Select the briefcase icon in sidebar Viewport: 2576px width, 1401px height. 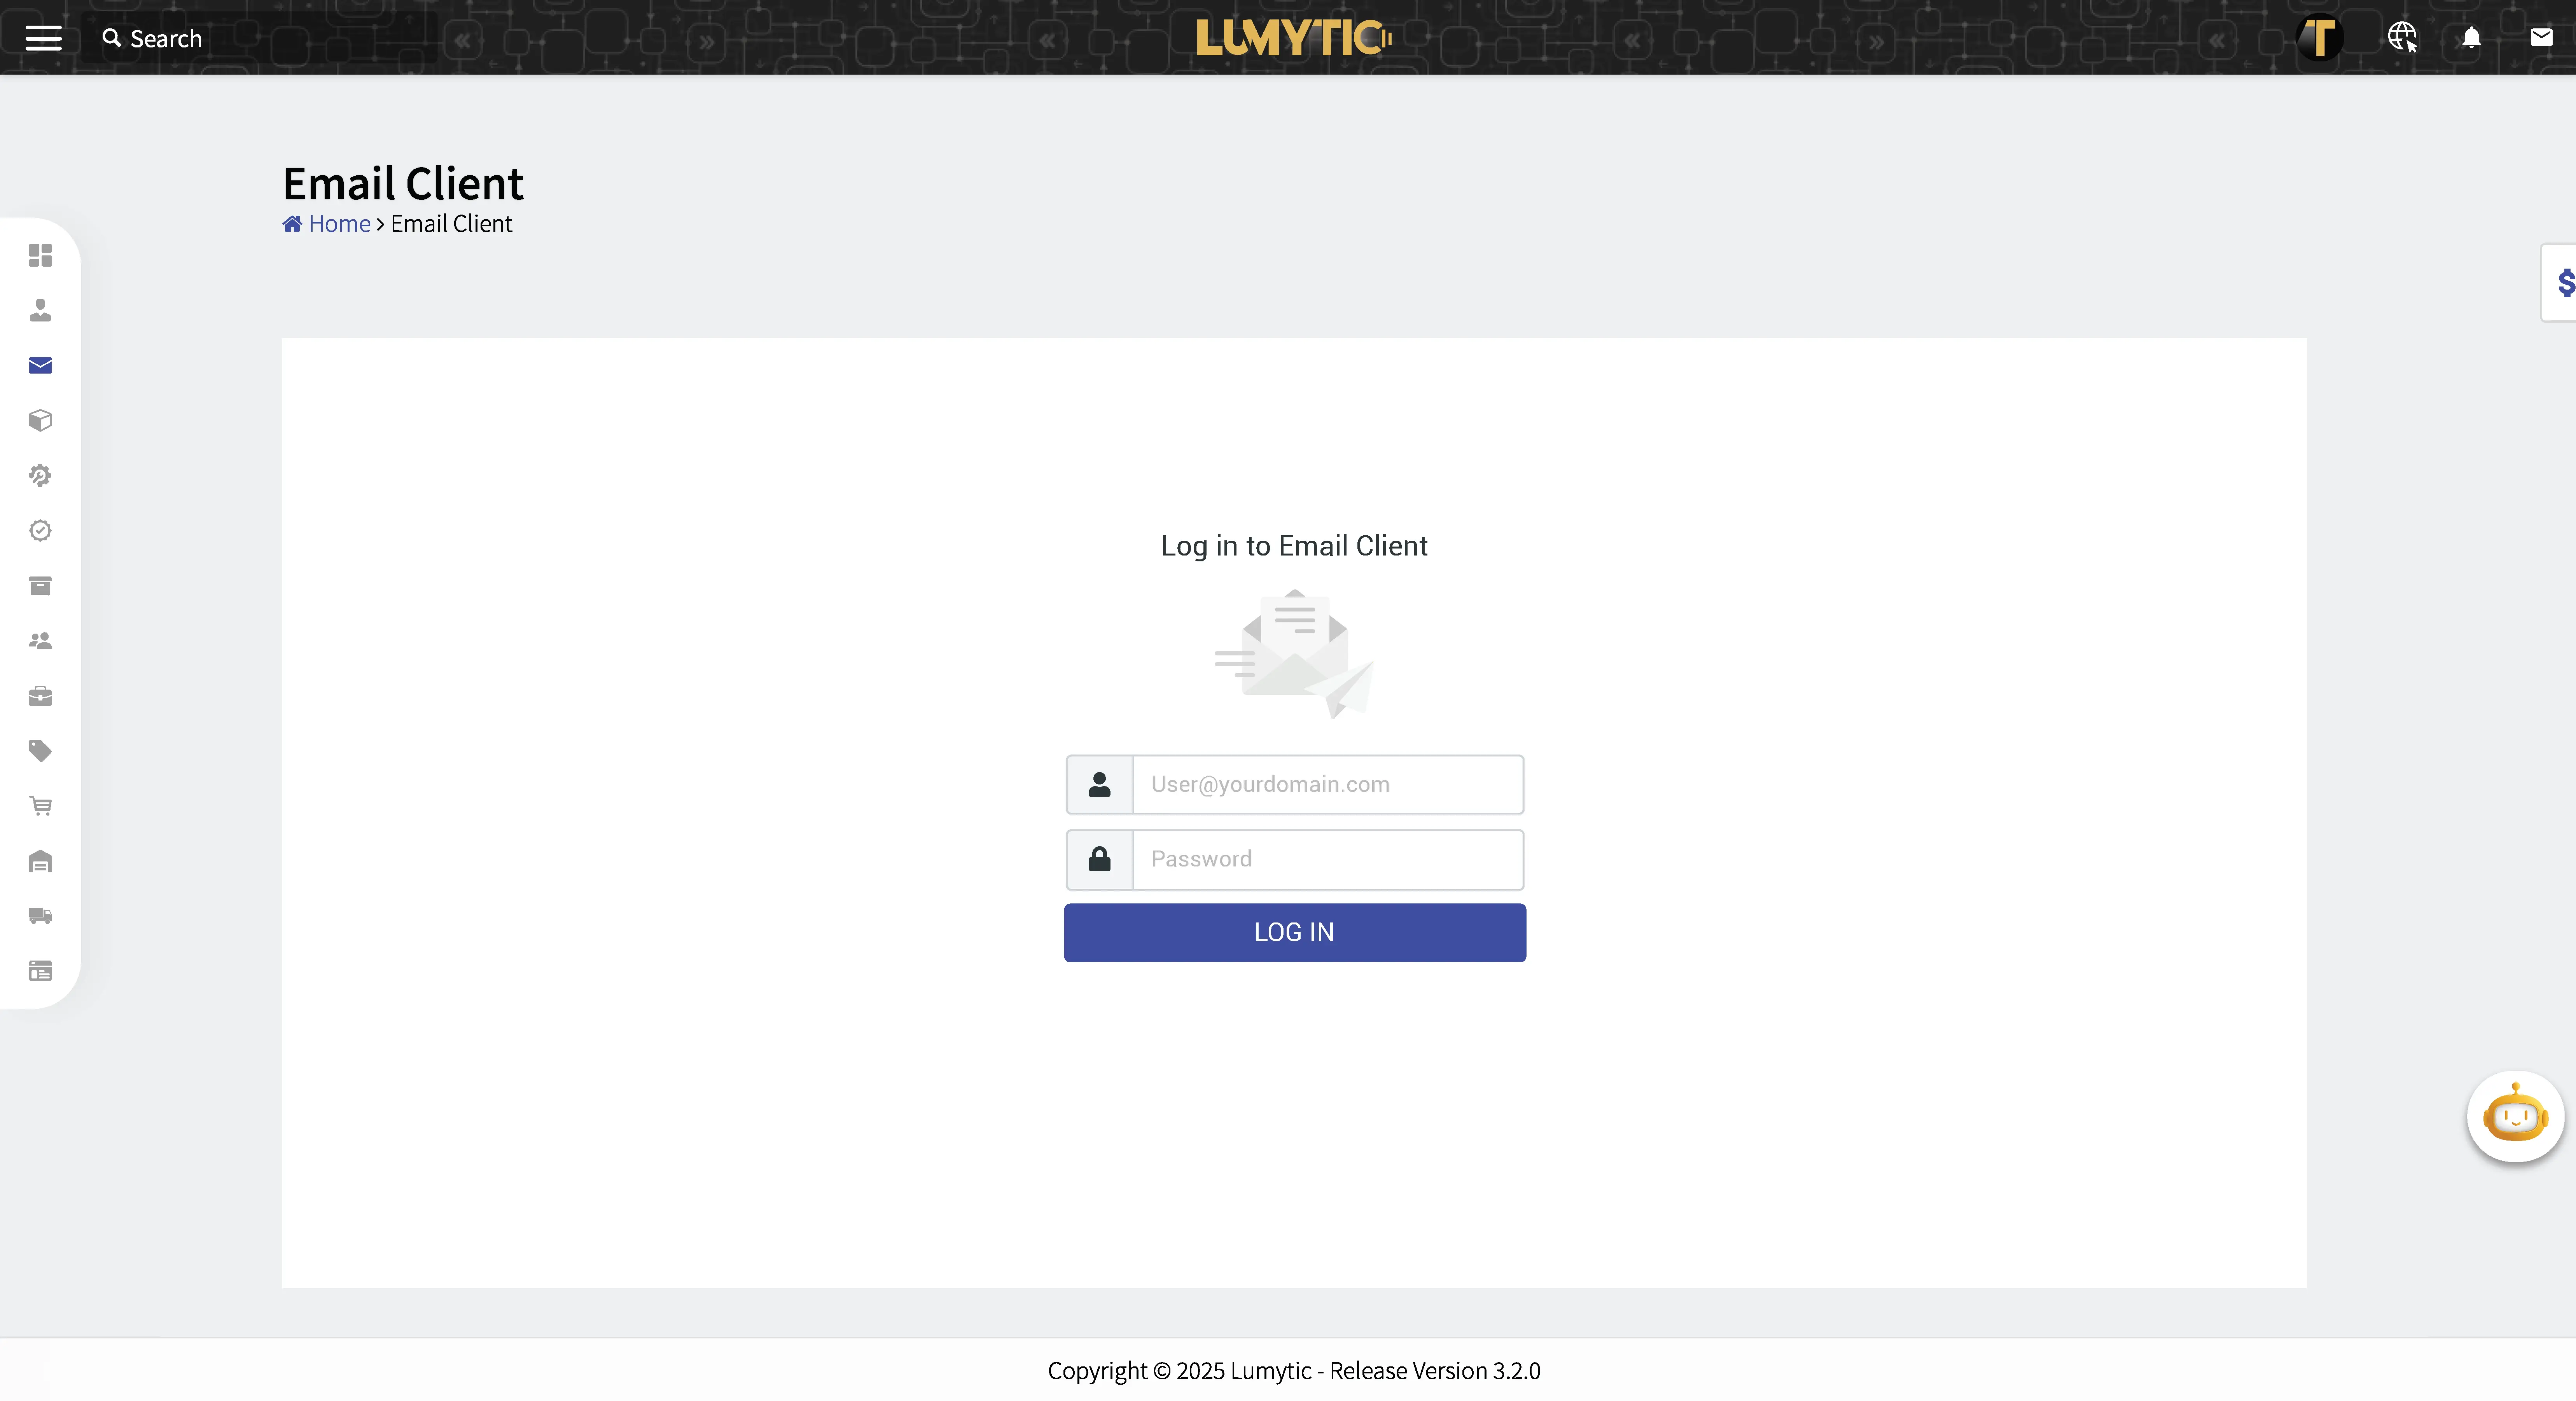pyautogui.click(x=40, y=696)
